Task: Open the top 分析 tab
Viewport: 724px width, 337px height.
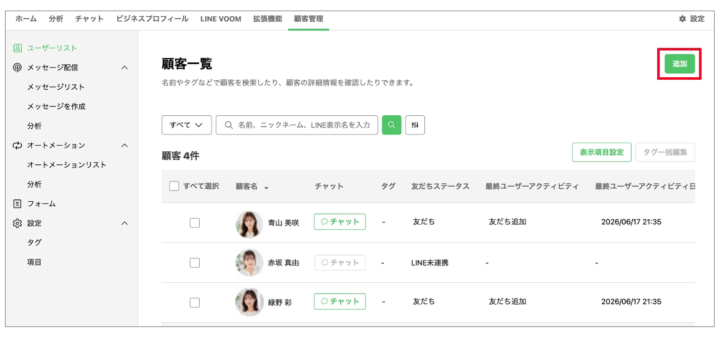Action: pyautogui.click(x=56, y=19)
